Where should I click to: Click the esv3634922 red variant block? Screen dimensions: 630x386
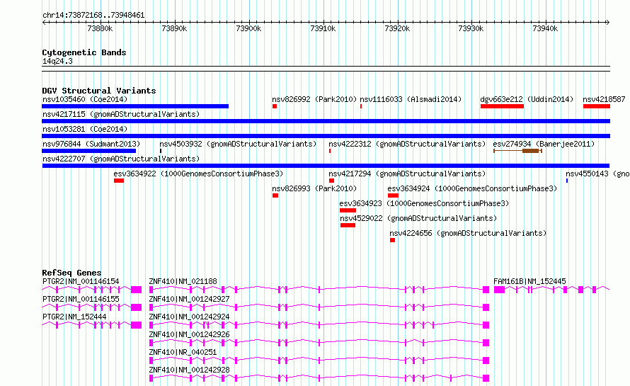tap(119, 181)
